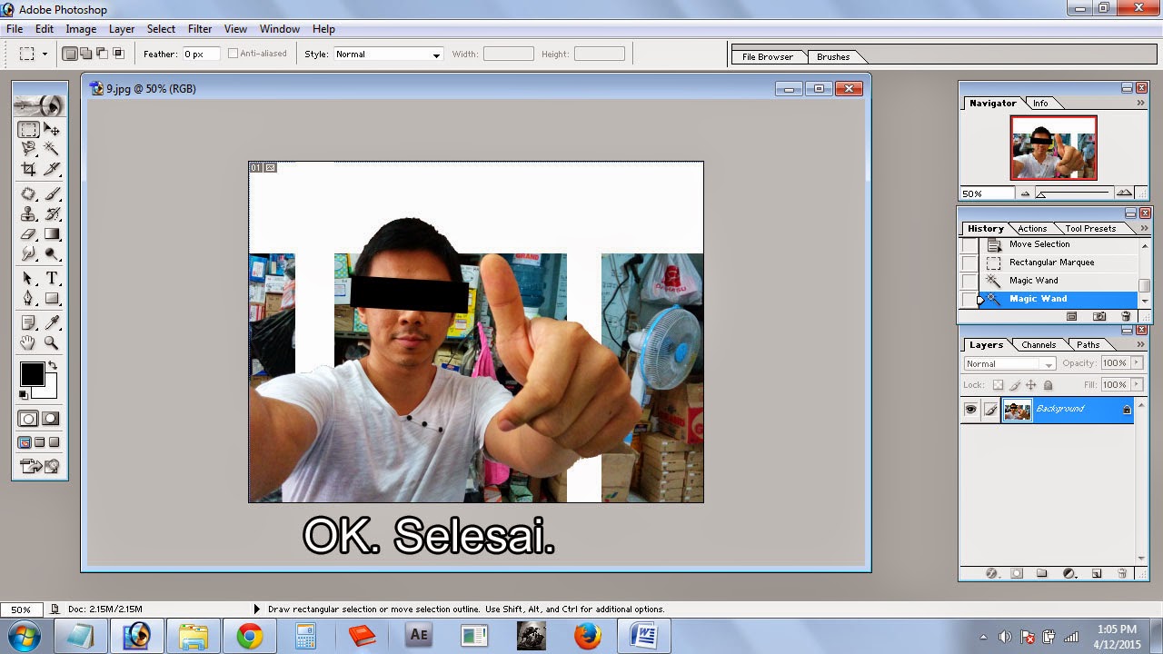The image size is (1163, 654).
Task: Select the Type tool
Action: (x=52, y=279)
